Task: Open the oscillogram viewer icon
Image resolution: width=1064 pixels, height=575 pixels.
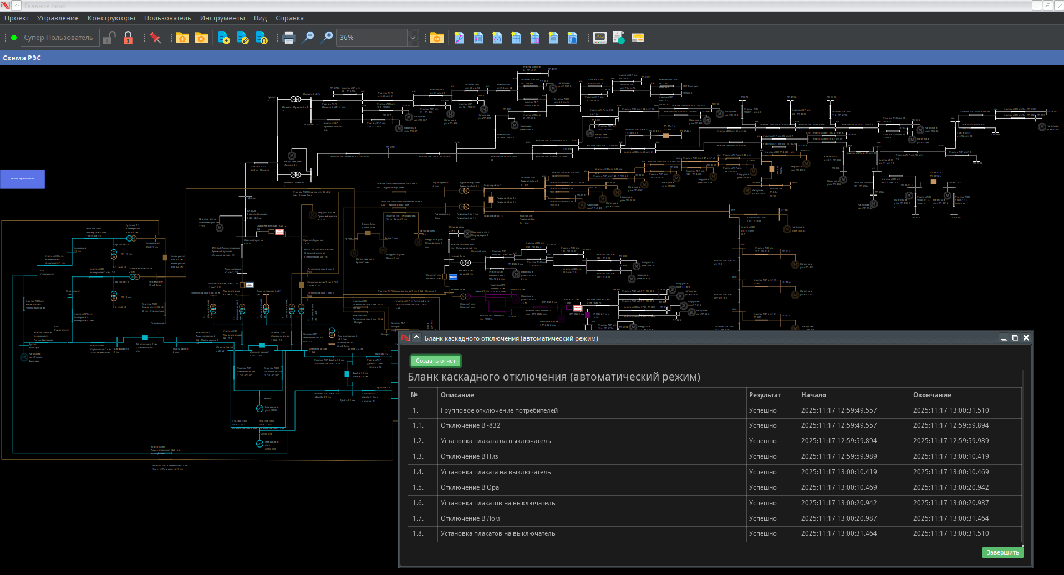Action: tap(599, 38)
